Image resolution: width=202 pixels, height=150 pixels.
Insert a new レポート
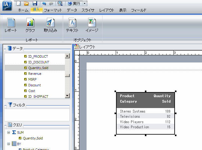[x=11, y=25]
